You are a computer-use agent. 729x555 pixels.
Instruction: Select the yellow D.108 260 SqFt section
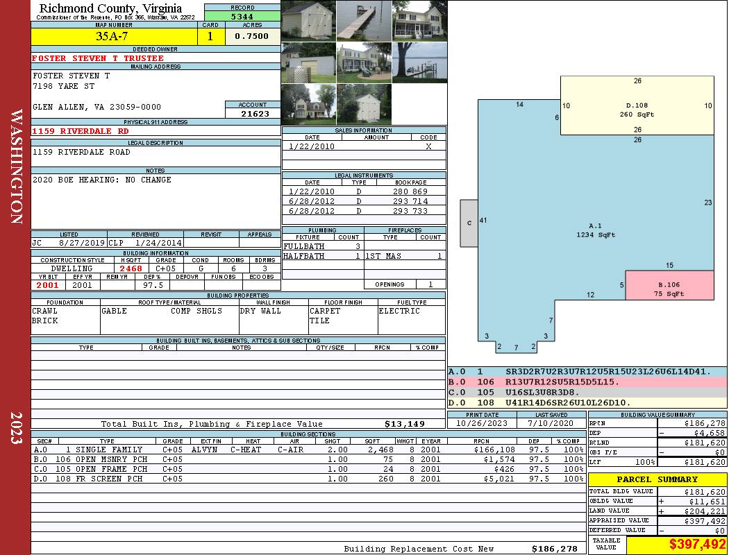coord(637,109)
